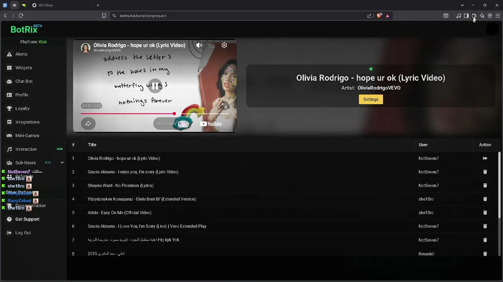
Task: Open the Leo AI sparkle icon
Action: tap(482, 16)
